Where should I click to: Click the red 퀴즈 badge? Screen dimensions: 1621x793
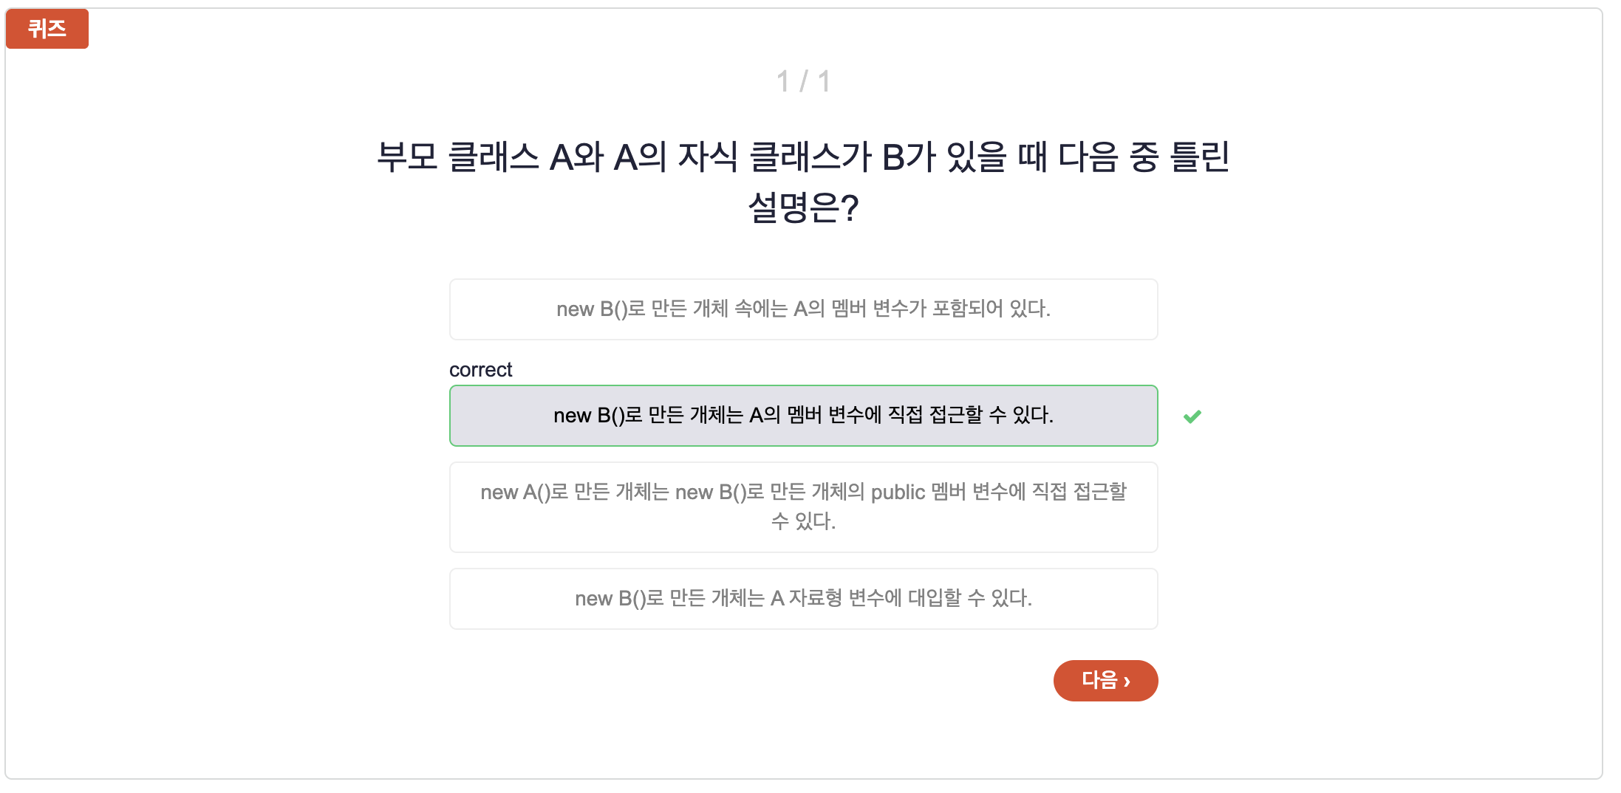(x=47, y=29)
